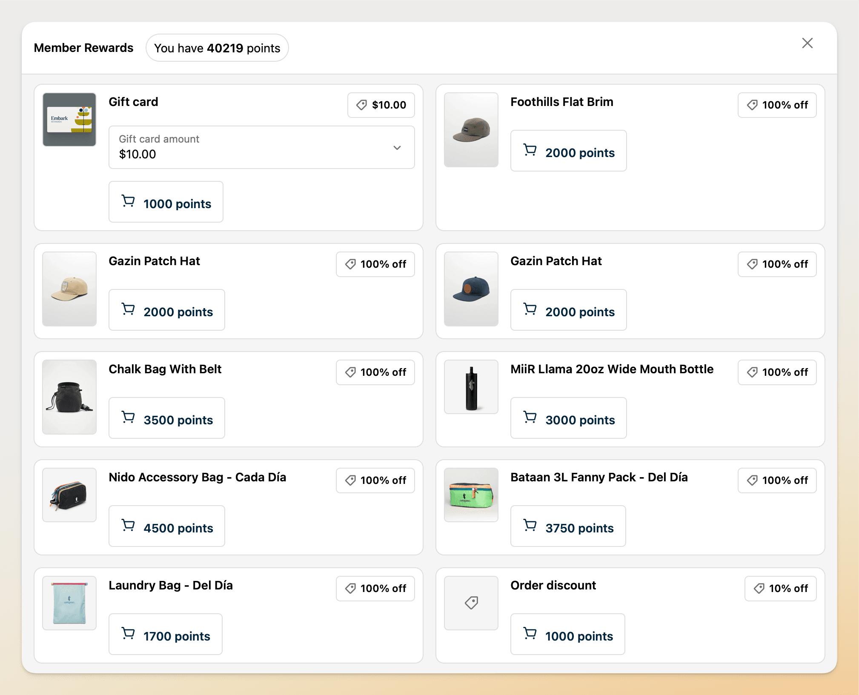
Task: Click the $10.00 tag icon on Gift card
Action: (362, 105)
